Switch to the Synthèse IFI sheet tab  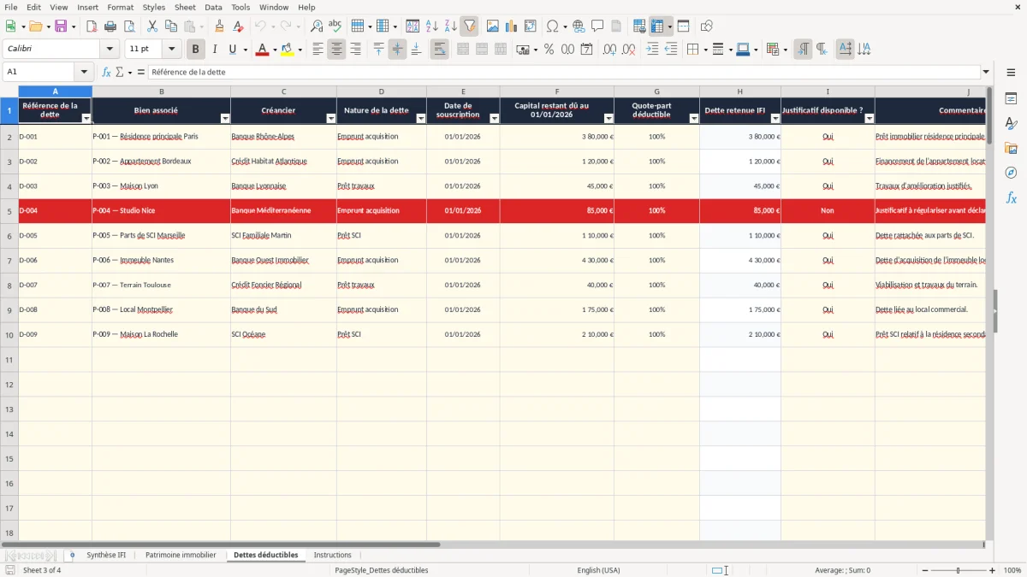point(106,556)
